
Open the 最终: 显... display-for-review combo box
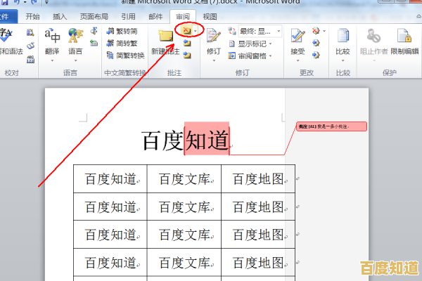coord(260,31)
